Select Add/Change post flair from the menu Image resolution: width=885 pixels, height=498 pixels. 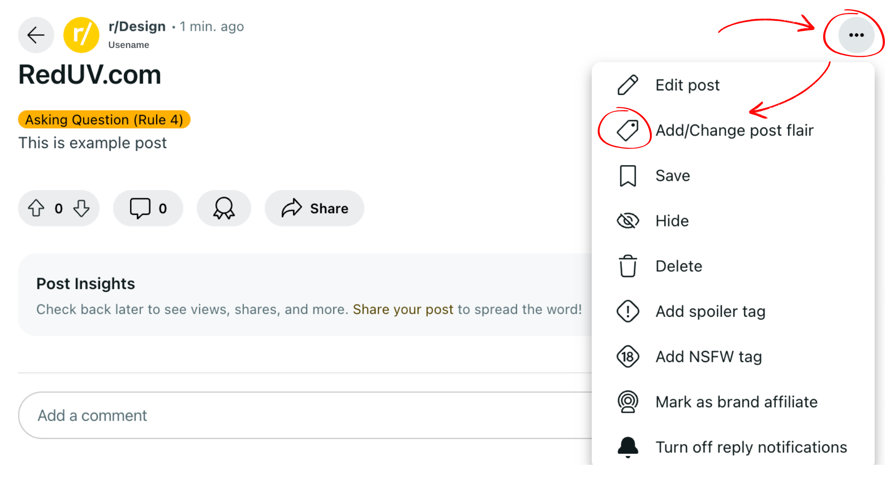click(x=735, y=130)
